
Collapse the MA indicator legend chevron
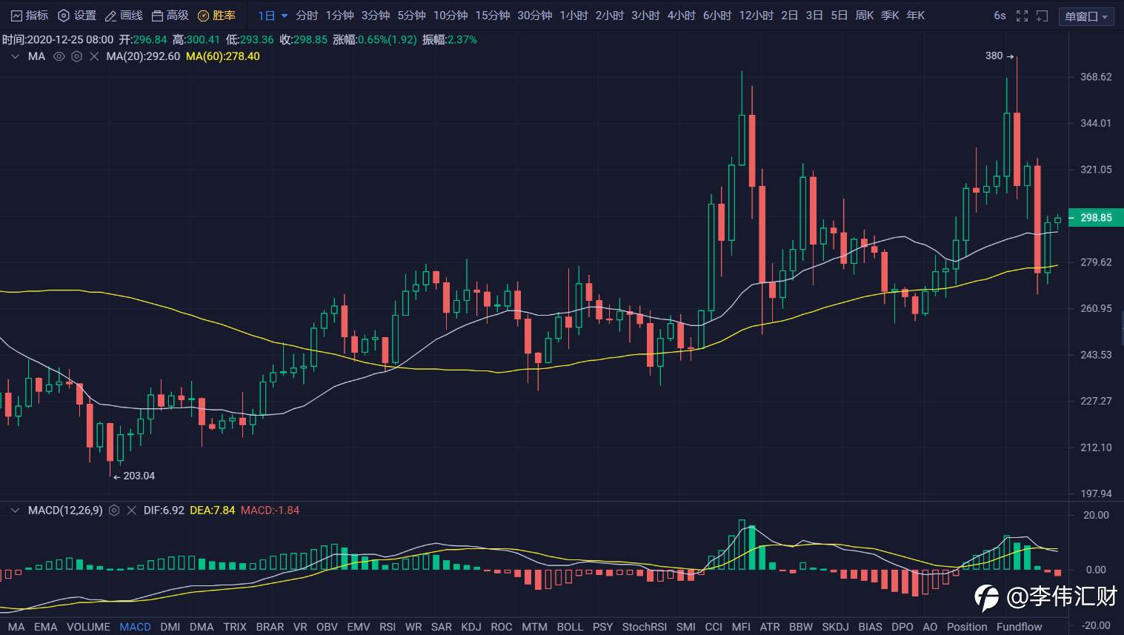tap(14, 56)
